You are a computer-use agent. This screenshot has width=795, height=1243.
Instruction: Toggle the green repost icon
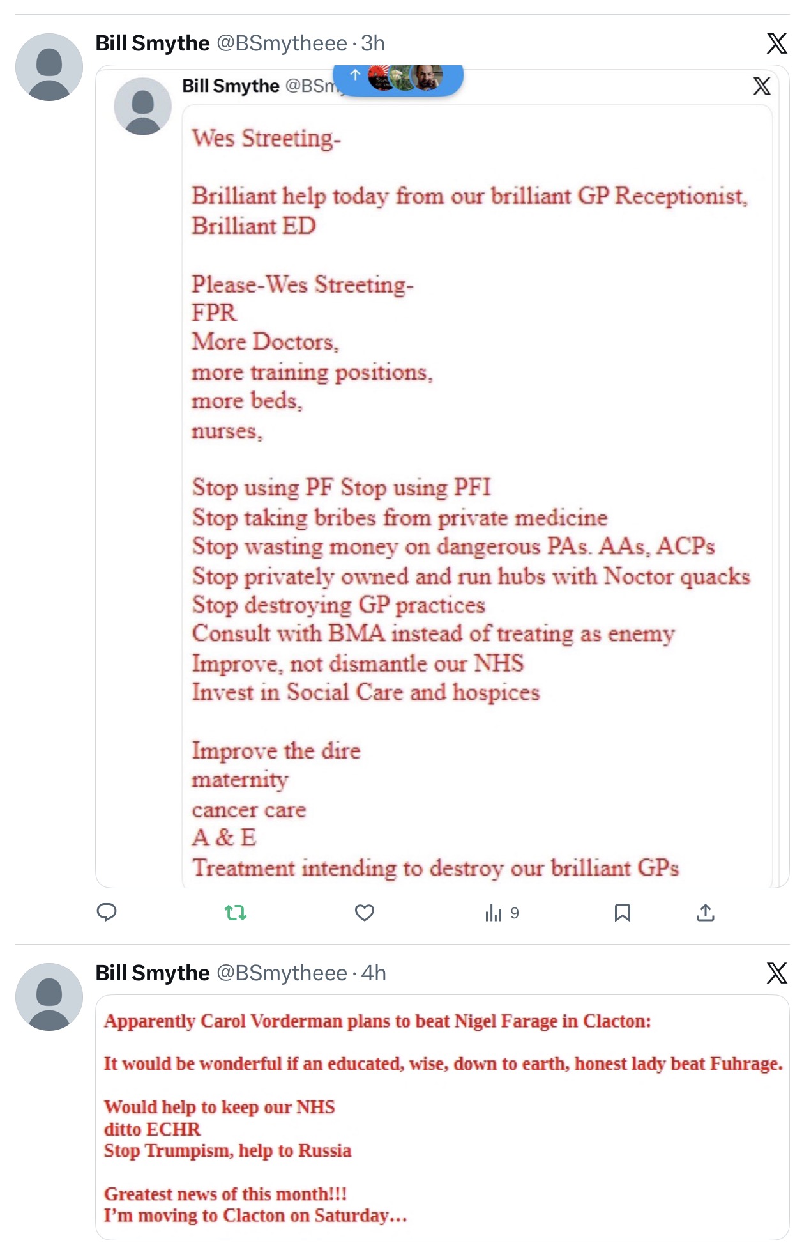coord(236,912)
